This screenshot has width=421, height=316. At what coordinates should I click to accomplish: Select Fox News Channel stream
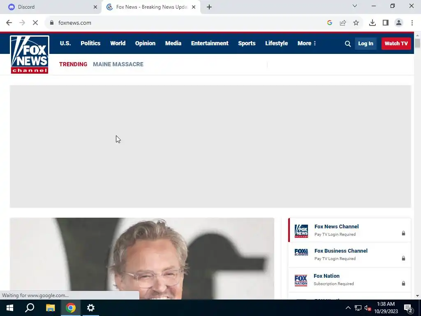click(349, 230)
